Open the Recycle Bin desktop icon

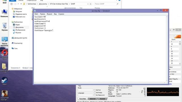(x=5, y=27)
